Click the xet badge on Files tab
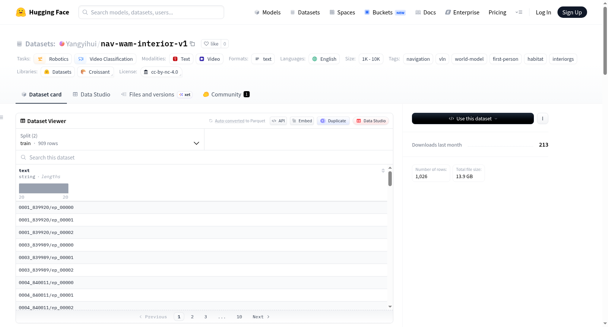 [185, 95]
